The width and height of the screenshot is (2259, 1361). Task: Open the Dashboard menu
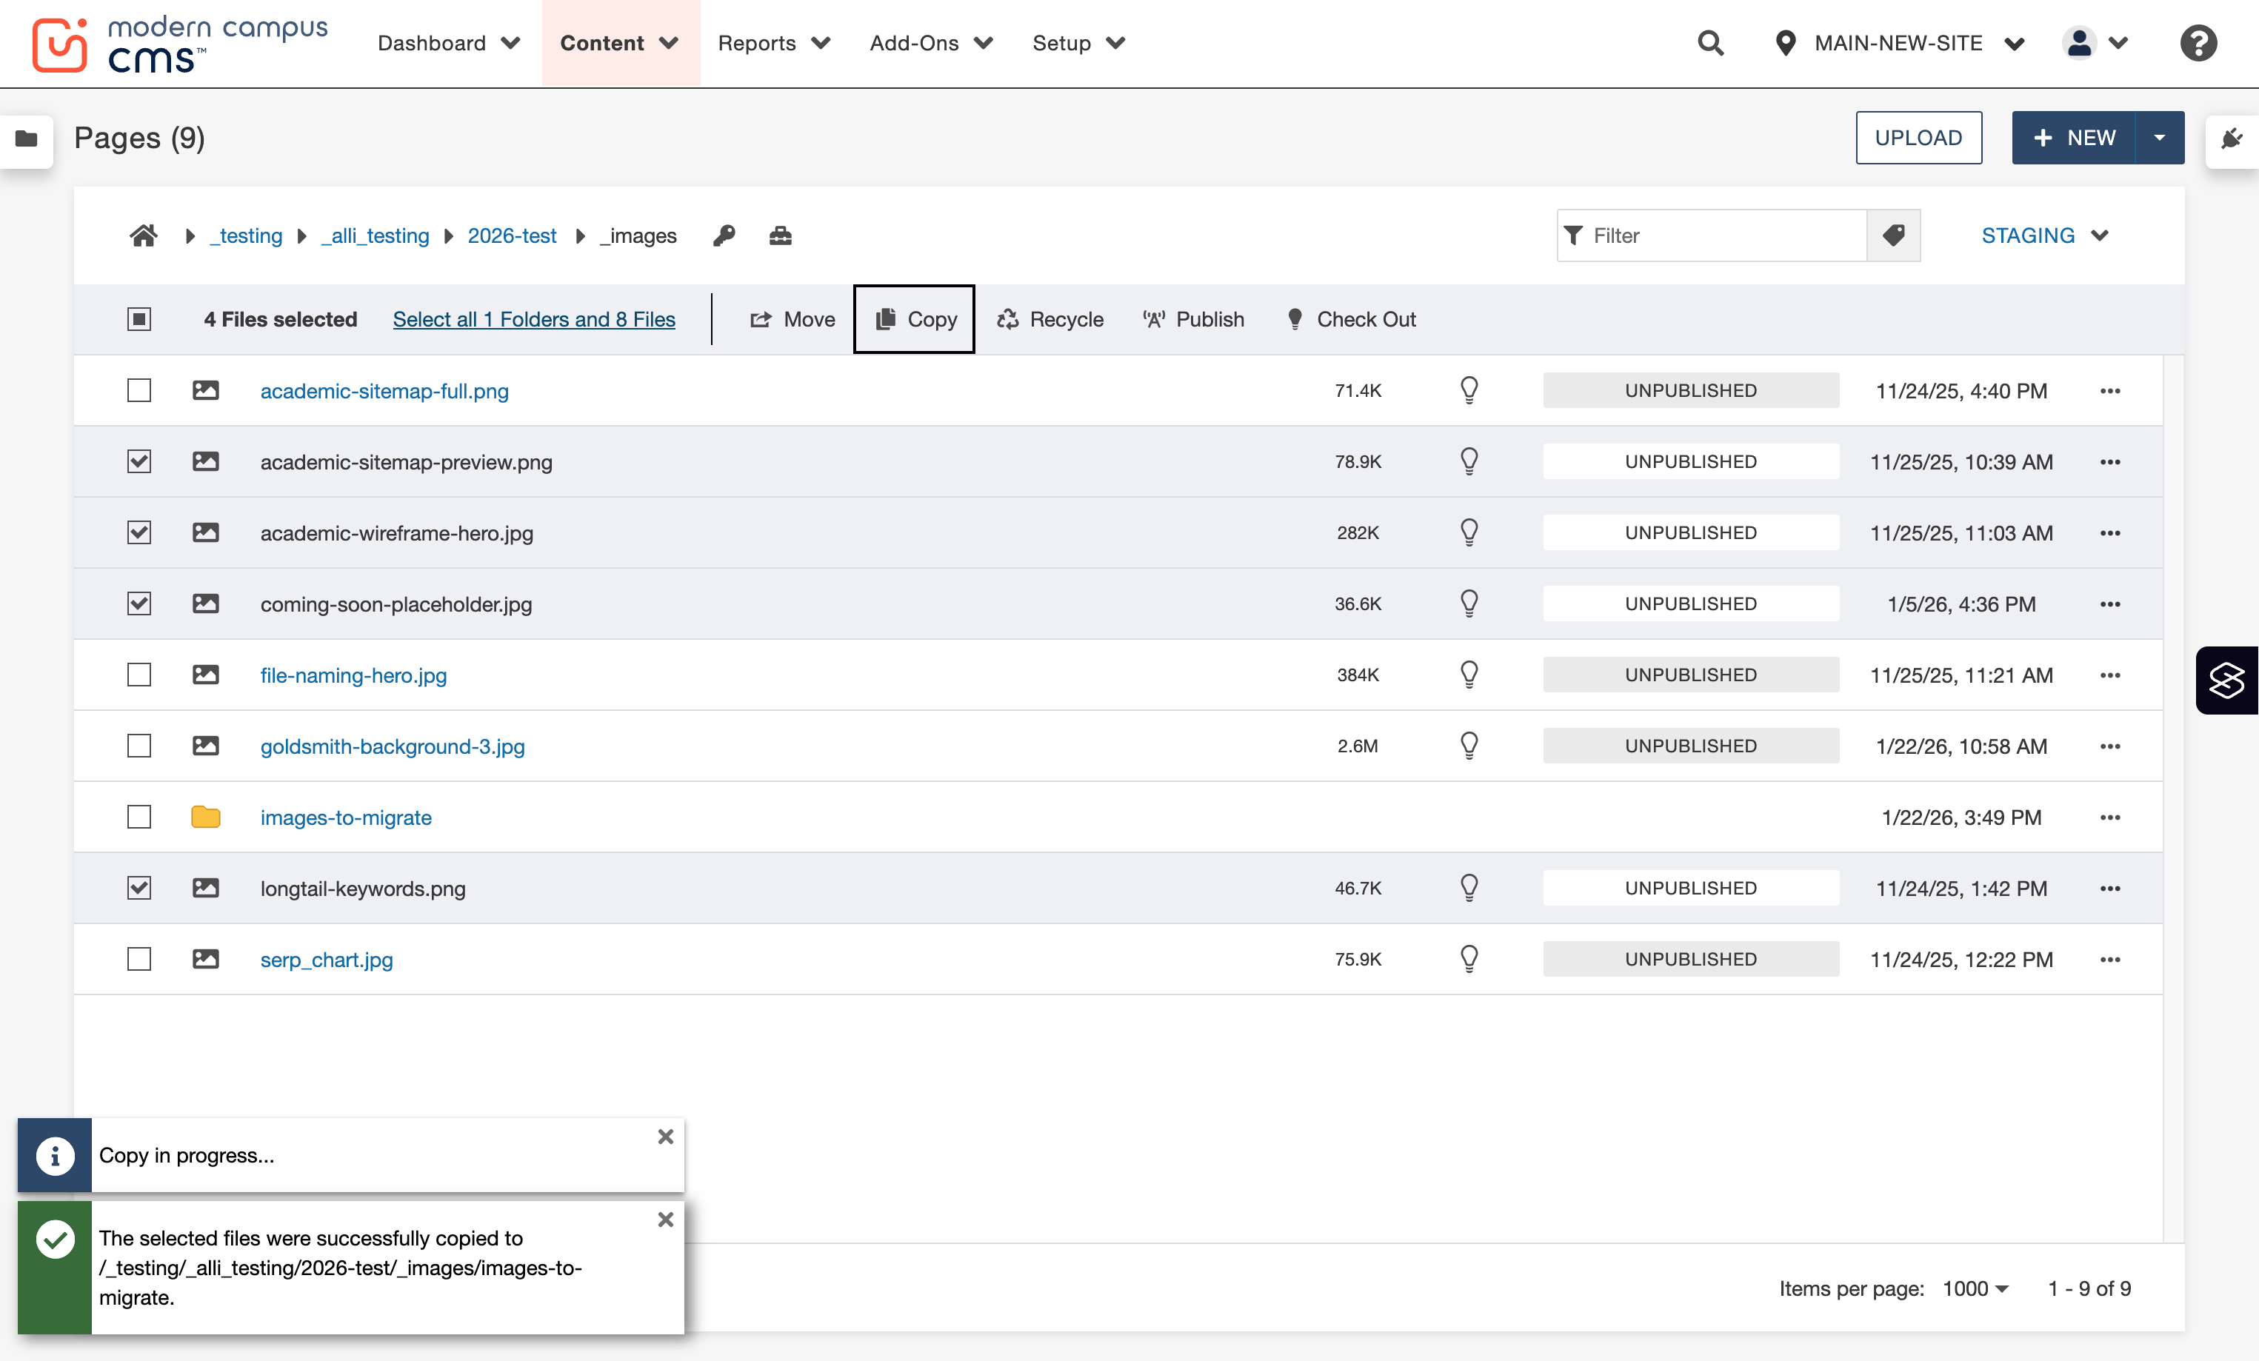[450, 43]
